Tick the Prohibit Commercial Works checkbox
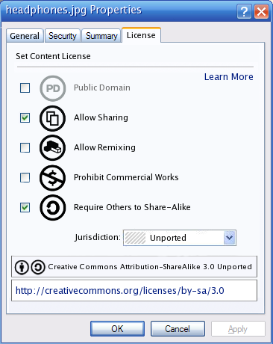The image size is (273, 344). 25,177
